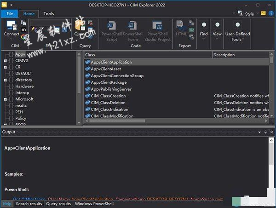The height and width of the screenshot is (208, 276).
Task: Expand the CIMV2 namespace node
Action: [x=5, y=61]
